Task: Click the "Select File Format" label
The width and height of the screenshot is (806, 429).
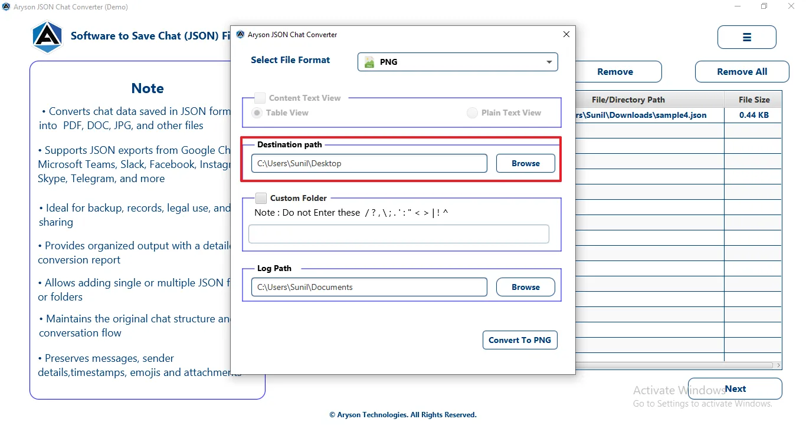Action: pyautogui.click(x=290, y=60)
